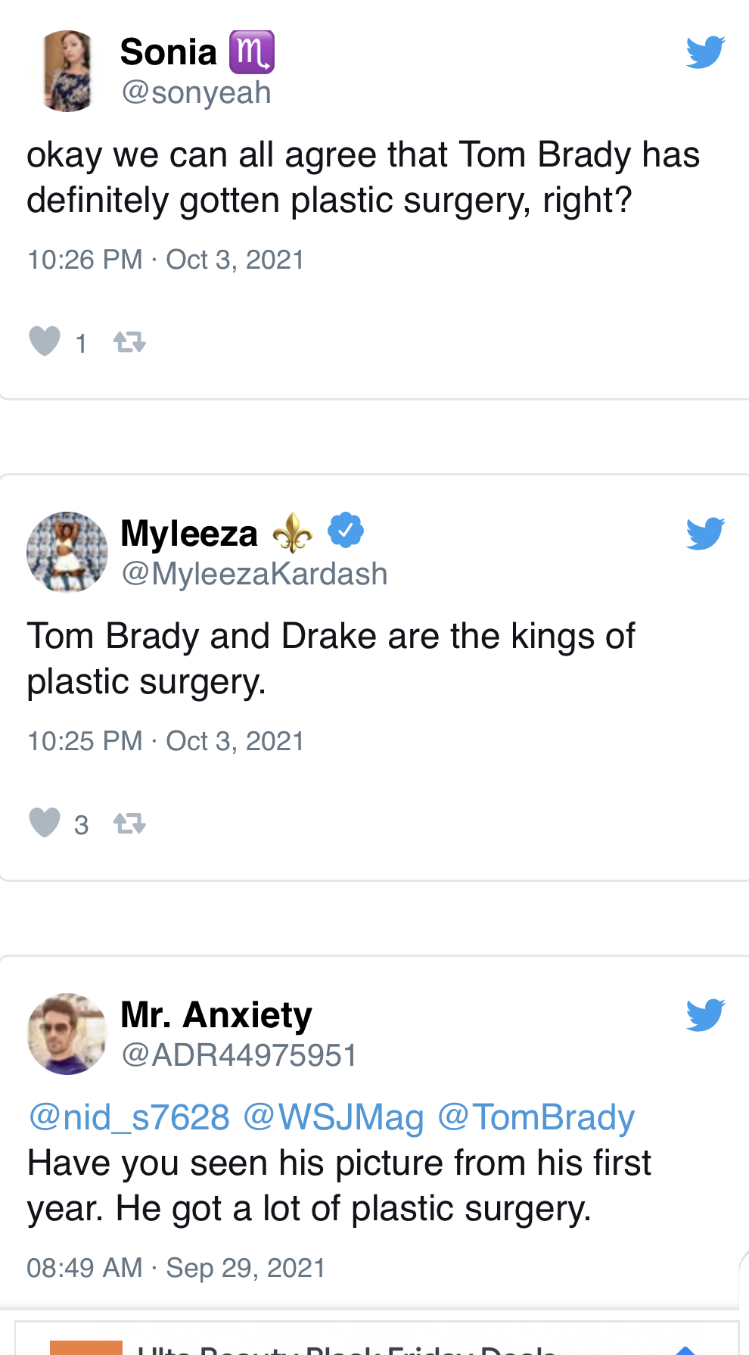This screenshot has height=1355, width=749.
Task: Open the 10:26 PM Oct 3 timestamp
Action: tap(166, 260)
